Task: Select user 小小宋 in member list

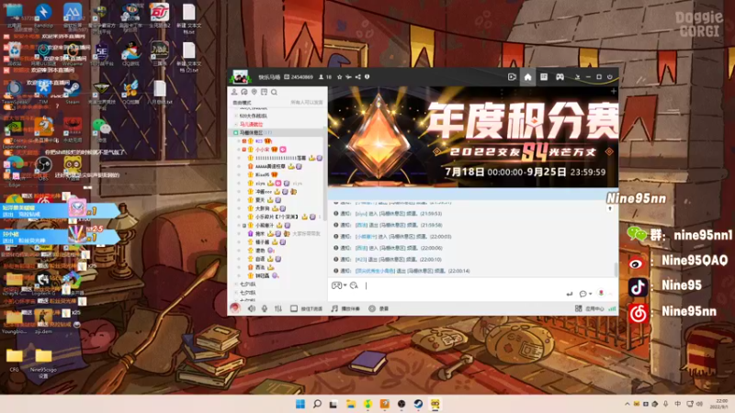Action: coord(262,150)
